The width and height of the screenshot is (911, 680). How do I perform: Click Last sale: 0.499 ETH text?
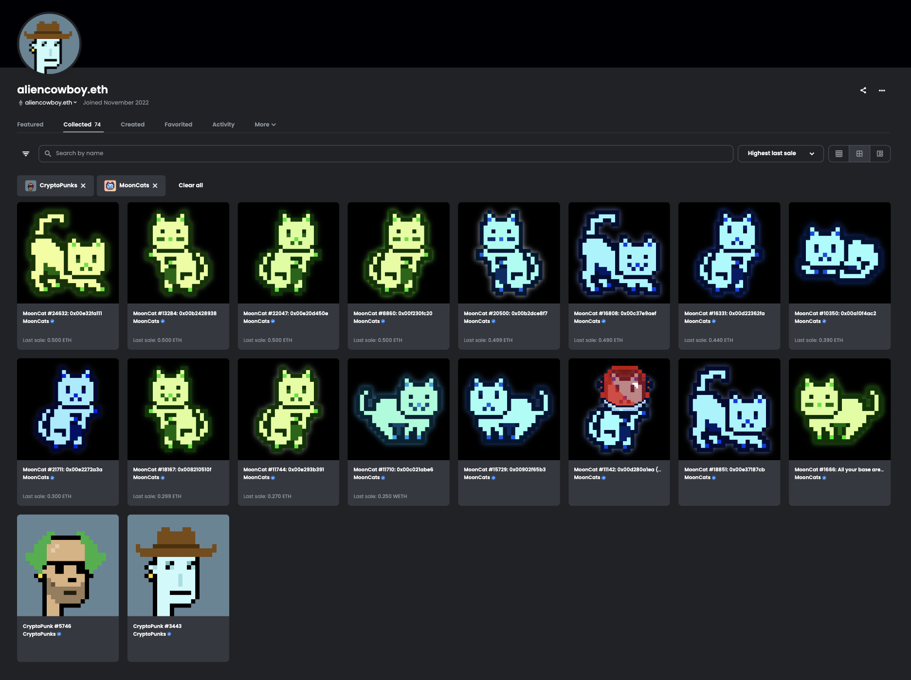(x=488, y=340)
